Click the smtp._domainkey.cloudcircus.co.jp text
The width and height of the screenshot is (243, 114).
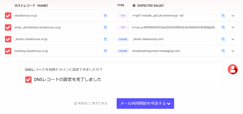(x=37, y=27)
